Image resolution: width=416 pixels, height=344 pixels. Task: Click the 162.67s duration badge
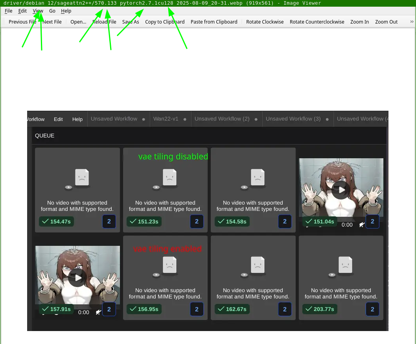232,309
